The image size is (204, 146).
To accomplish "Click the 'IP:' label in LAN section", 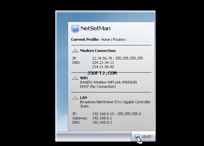I will click(x=75, y=114).
